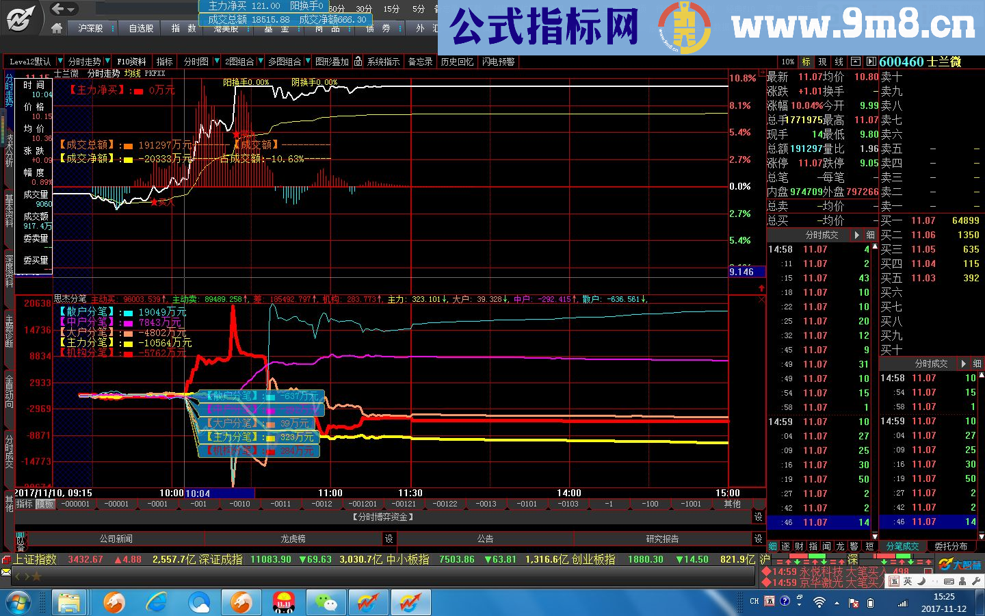Toggle the lower 细 detail button
Screen dimensions: 985x616
[x=977, y=363]
